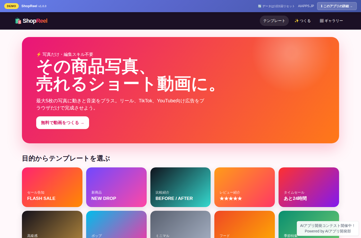Click 無料で動画をつくる button

click(63, 123)
